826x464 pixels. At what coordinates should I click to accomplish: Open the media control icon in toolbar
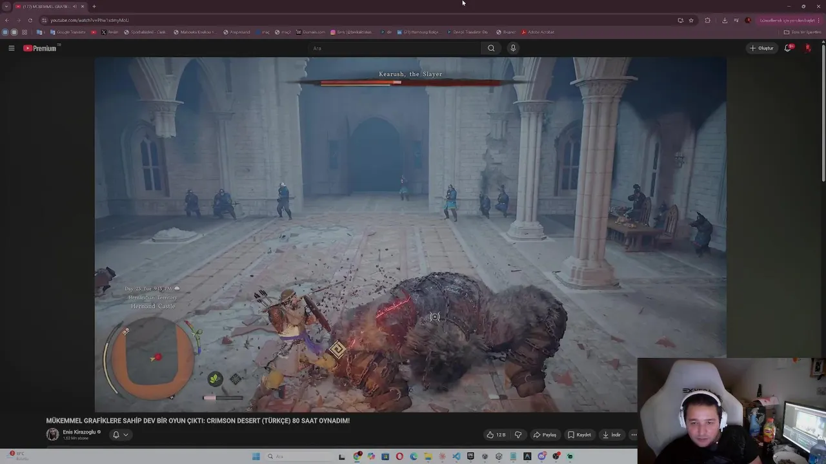(x=736, y=20)
